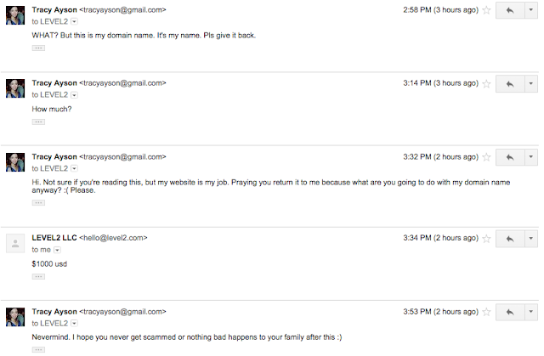Star the 3:14 PM message

[x=486, y=84]
